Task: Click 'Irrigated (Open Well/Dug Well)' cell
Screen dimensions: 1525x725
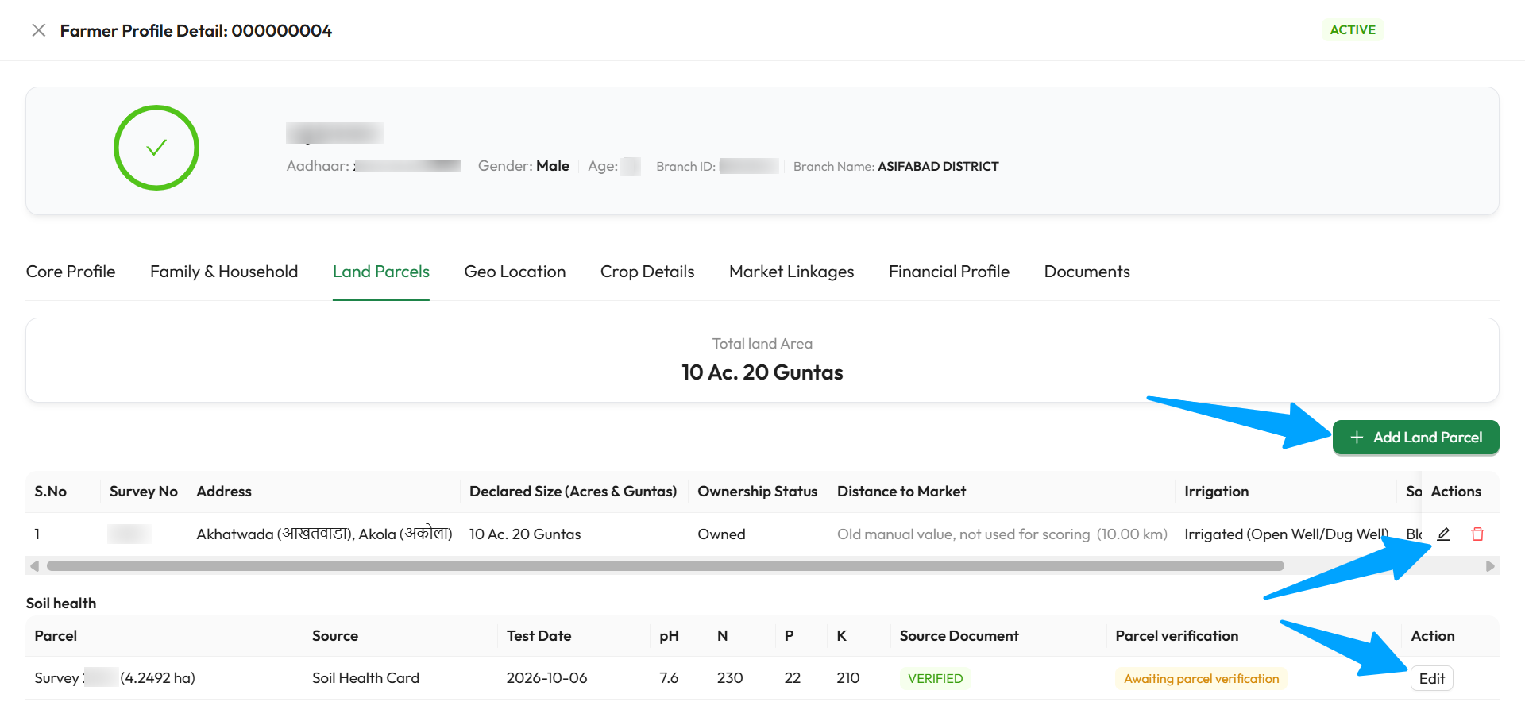Action: point(1286,534)
